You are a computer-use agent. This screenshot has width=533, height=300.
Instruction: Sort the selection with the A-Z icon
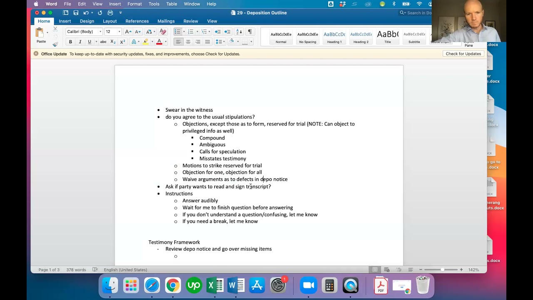(x=239, y=32)
